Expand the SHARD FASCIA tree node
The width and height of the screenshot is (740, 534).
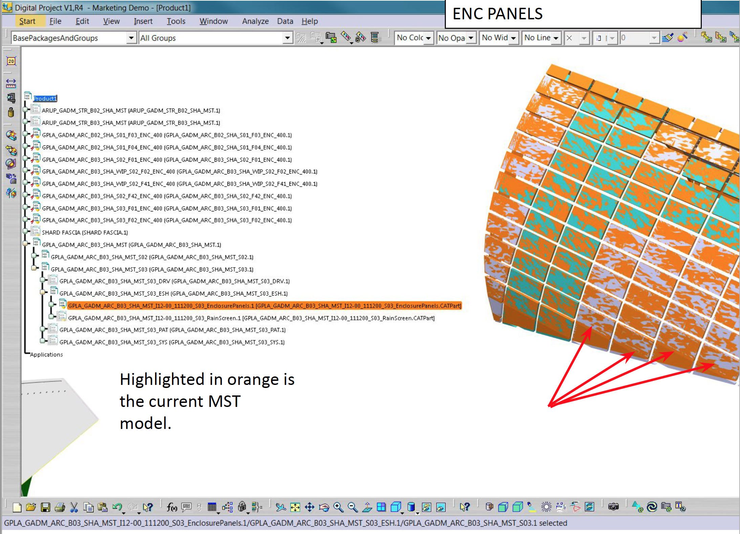pyautogui.click(x=25, y=231)
